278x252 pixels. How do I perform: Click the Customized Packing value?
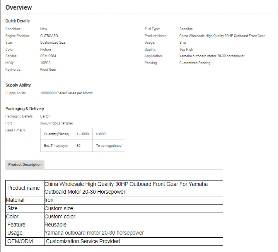(195, 63)
